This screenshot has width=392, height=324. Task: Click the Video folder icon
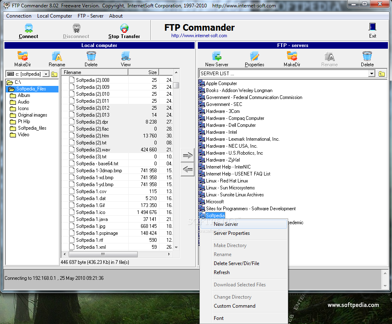pos(13,135)
